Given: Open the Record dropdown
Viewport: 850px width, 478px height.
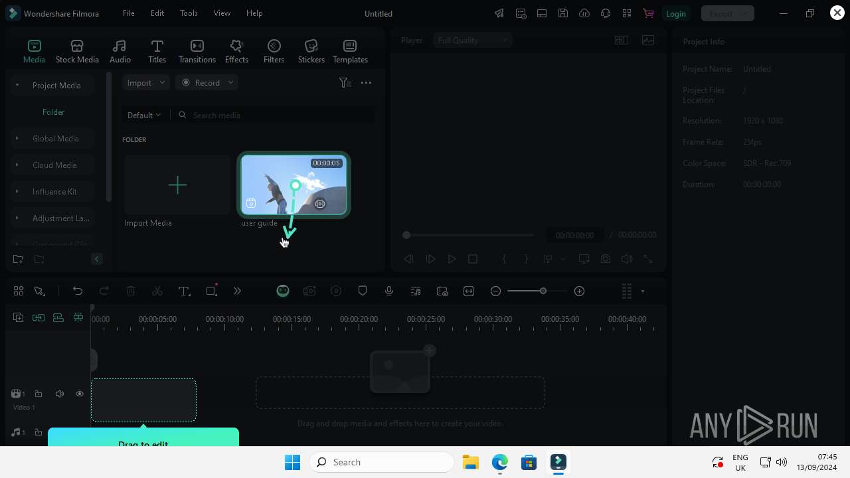Looking at the screenshot, I should tap(207, 82).
